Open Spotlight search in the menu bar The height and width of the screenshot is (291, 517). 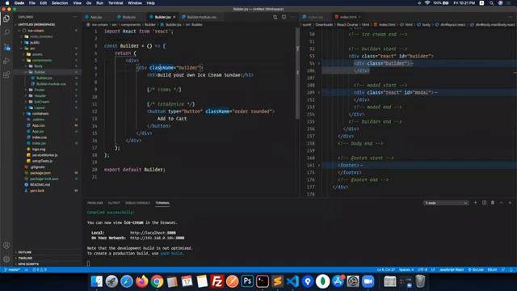(491, 3)
